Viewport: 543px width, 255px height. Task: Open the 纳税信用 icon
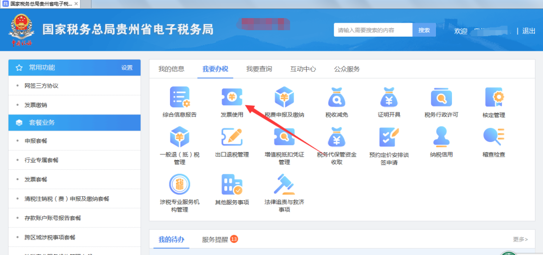coord(441,137)
